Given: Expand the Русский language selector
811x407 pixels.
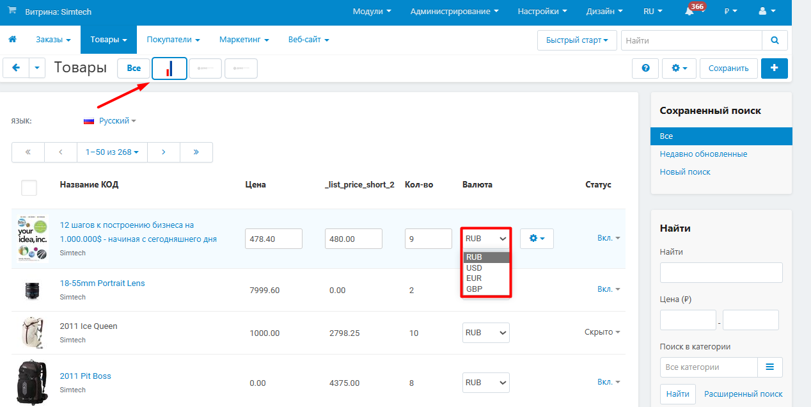Looking at the screenshot, I should (x=110, y=120).
